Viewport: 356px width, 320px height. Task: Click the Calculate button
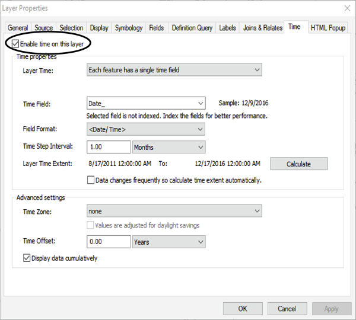299,164
